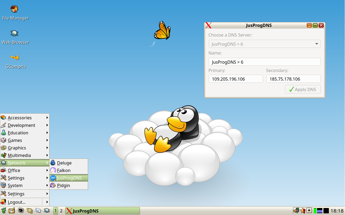Open the Office submenu

coord(25,170)
